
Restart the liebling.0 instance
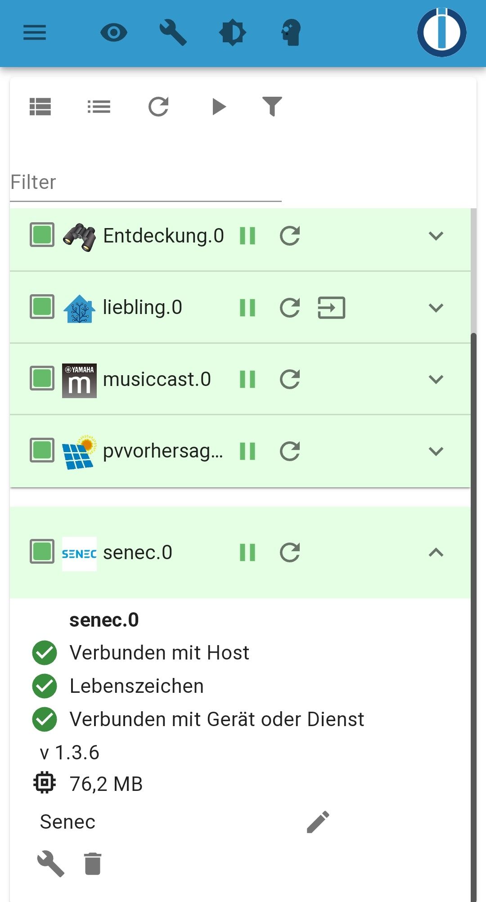pos(290,308)
